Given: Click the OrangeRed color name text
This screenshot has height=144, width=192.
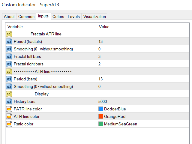Looking at the screenshot, I should click(115, 117).
